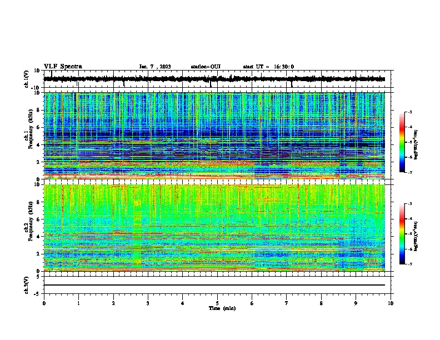The width and height of the screenshot is (440, 340).
Task: Click the "-3" label on ch.1 color bar
Action: pyautogui.click(x=409, y=112)
